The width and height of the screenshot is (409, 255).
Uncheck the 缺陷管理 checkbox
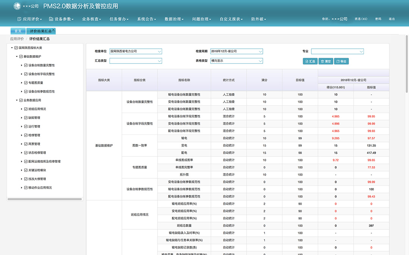26,118
